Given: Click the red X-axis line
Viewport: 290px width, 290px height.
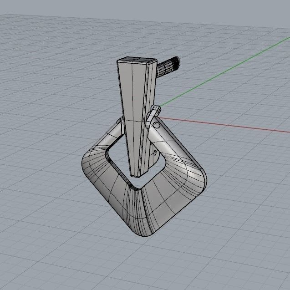Looking at the screenshot, I should coord(224,125).
